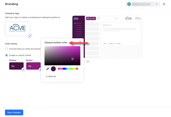Screen dimensions: 171x117
Task: Click the Company logo heading text
Action: pyautogui.click(x=12, y=13)
